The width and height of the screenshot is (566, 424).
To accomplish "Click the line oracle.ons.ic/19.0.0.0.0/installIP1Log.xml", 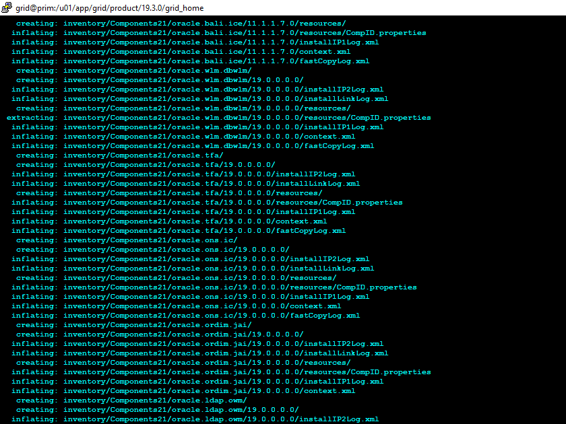I will (x=190, y=297).
